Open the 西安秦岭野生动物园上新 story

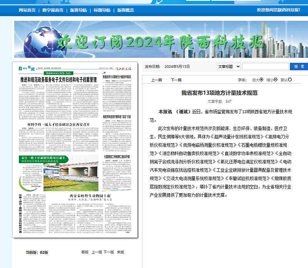[x=90, y=196]
